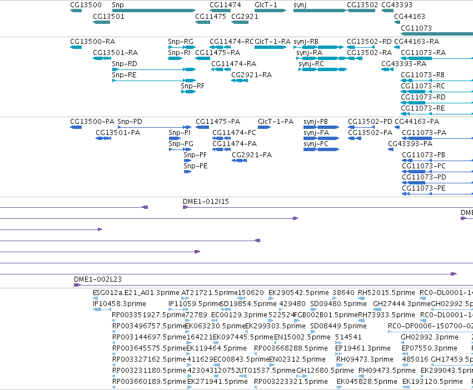This screenshot has width=473, height=390.
Task: Open the CG11474-RC transcript label
Action: 232,42
